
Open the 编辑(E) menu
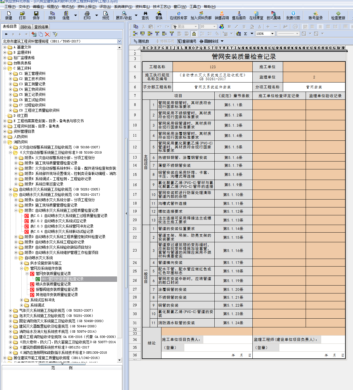pos(38,6)
